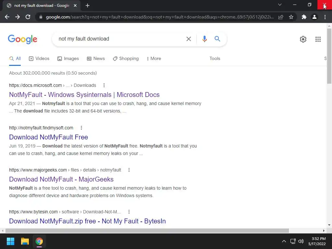The image size is (332, 249).
Task: Click the scroll down arrow
Action: point(329,225)
